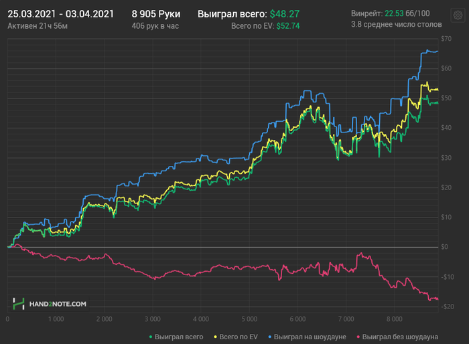Viewport: 469px width, 344px height.
Task: Click the EV total value $52.74
Action: coord(287,26)
